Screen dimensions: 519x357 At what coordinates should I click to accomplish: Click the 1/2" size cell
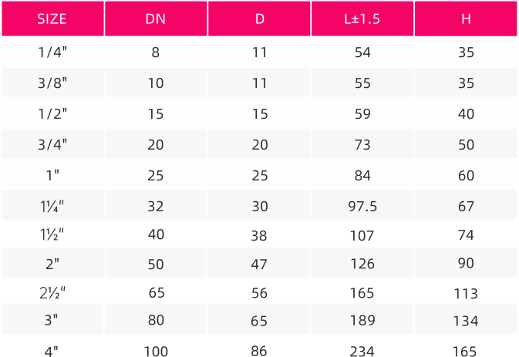coord(52,114)
